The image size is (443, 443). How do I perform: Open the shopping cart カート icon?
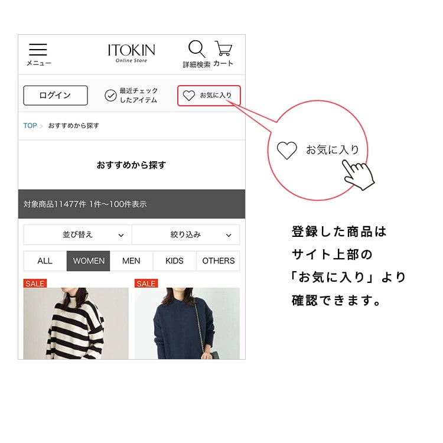[223, 48]
